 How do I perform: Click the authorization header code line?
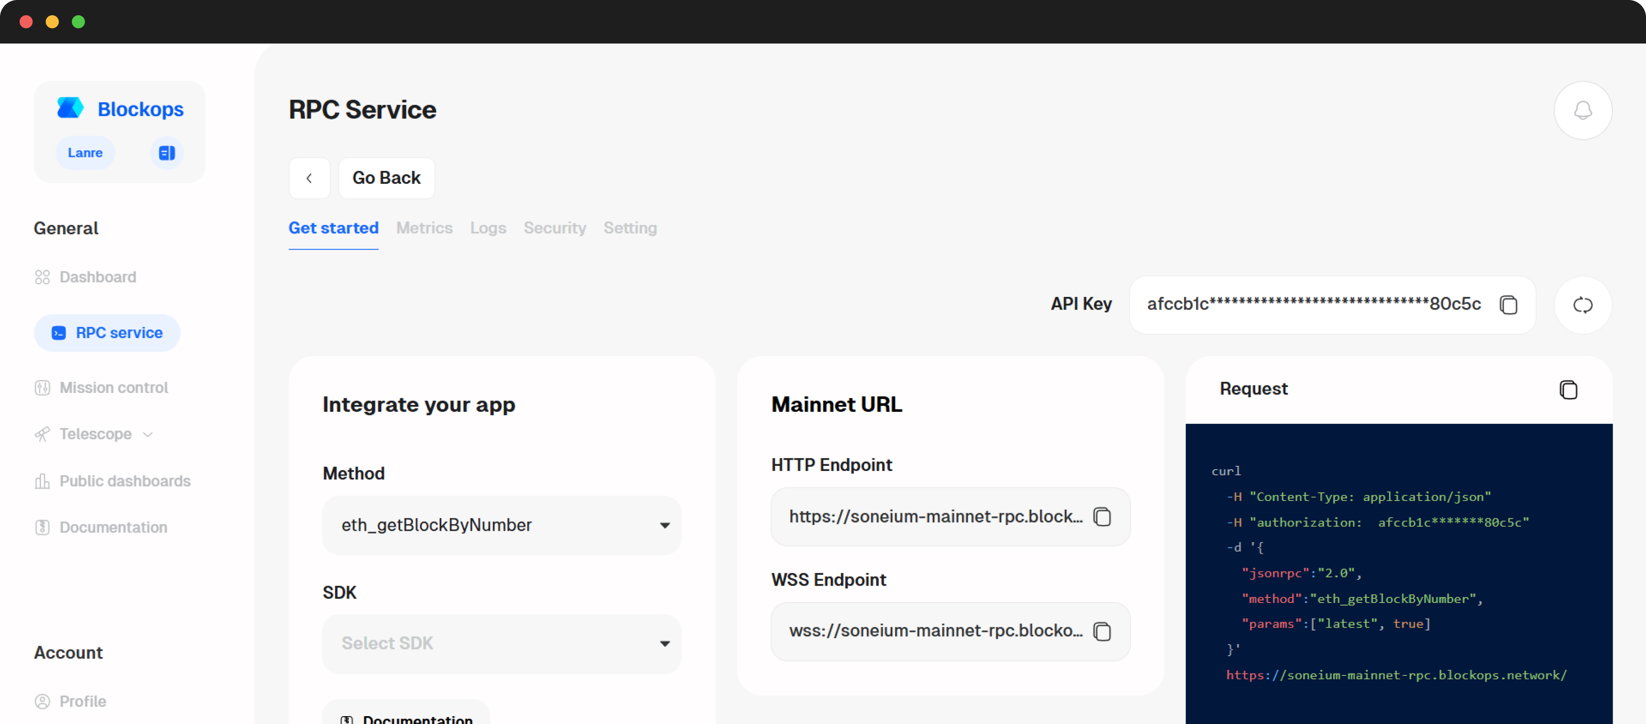tap(1378, 522)
